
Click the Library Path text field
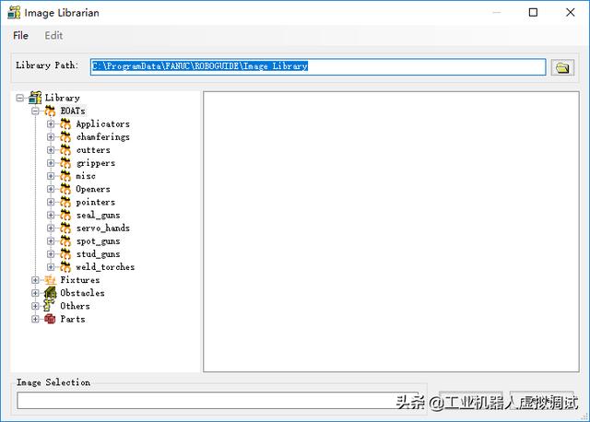(318, 66)
